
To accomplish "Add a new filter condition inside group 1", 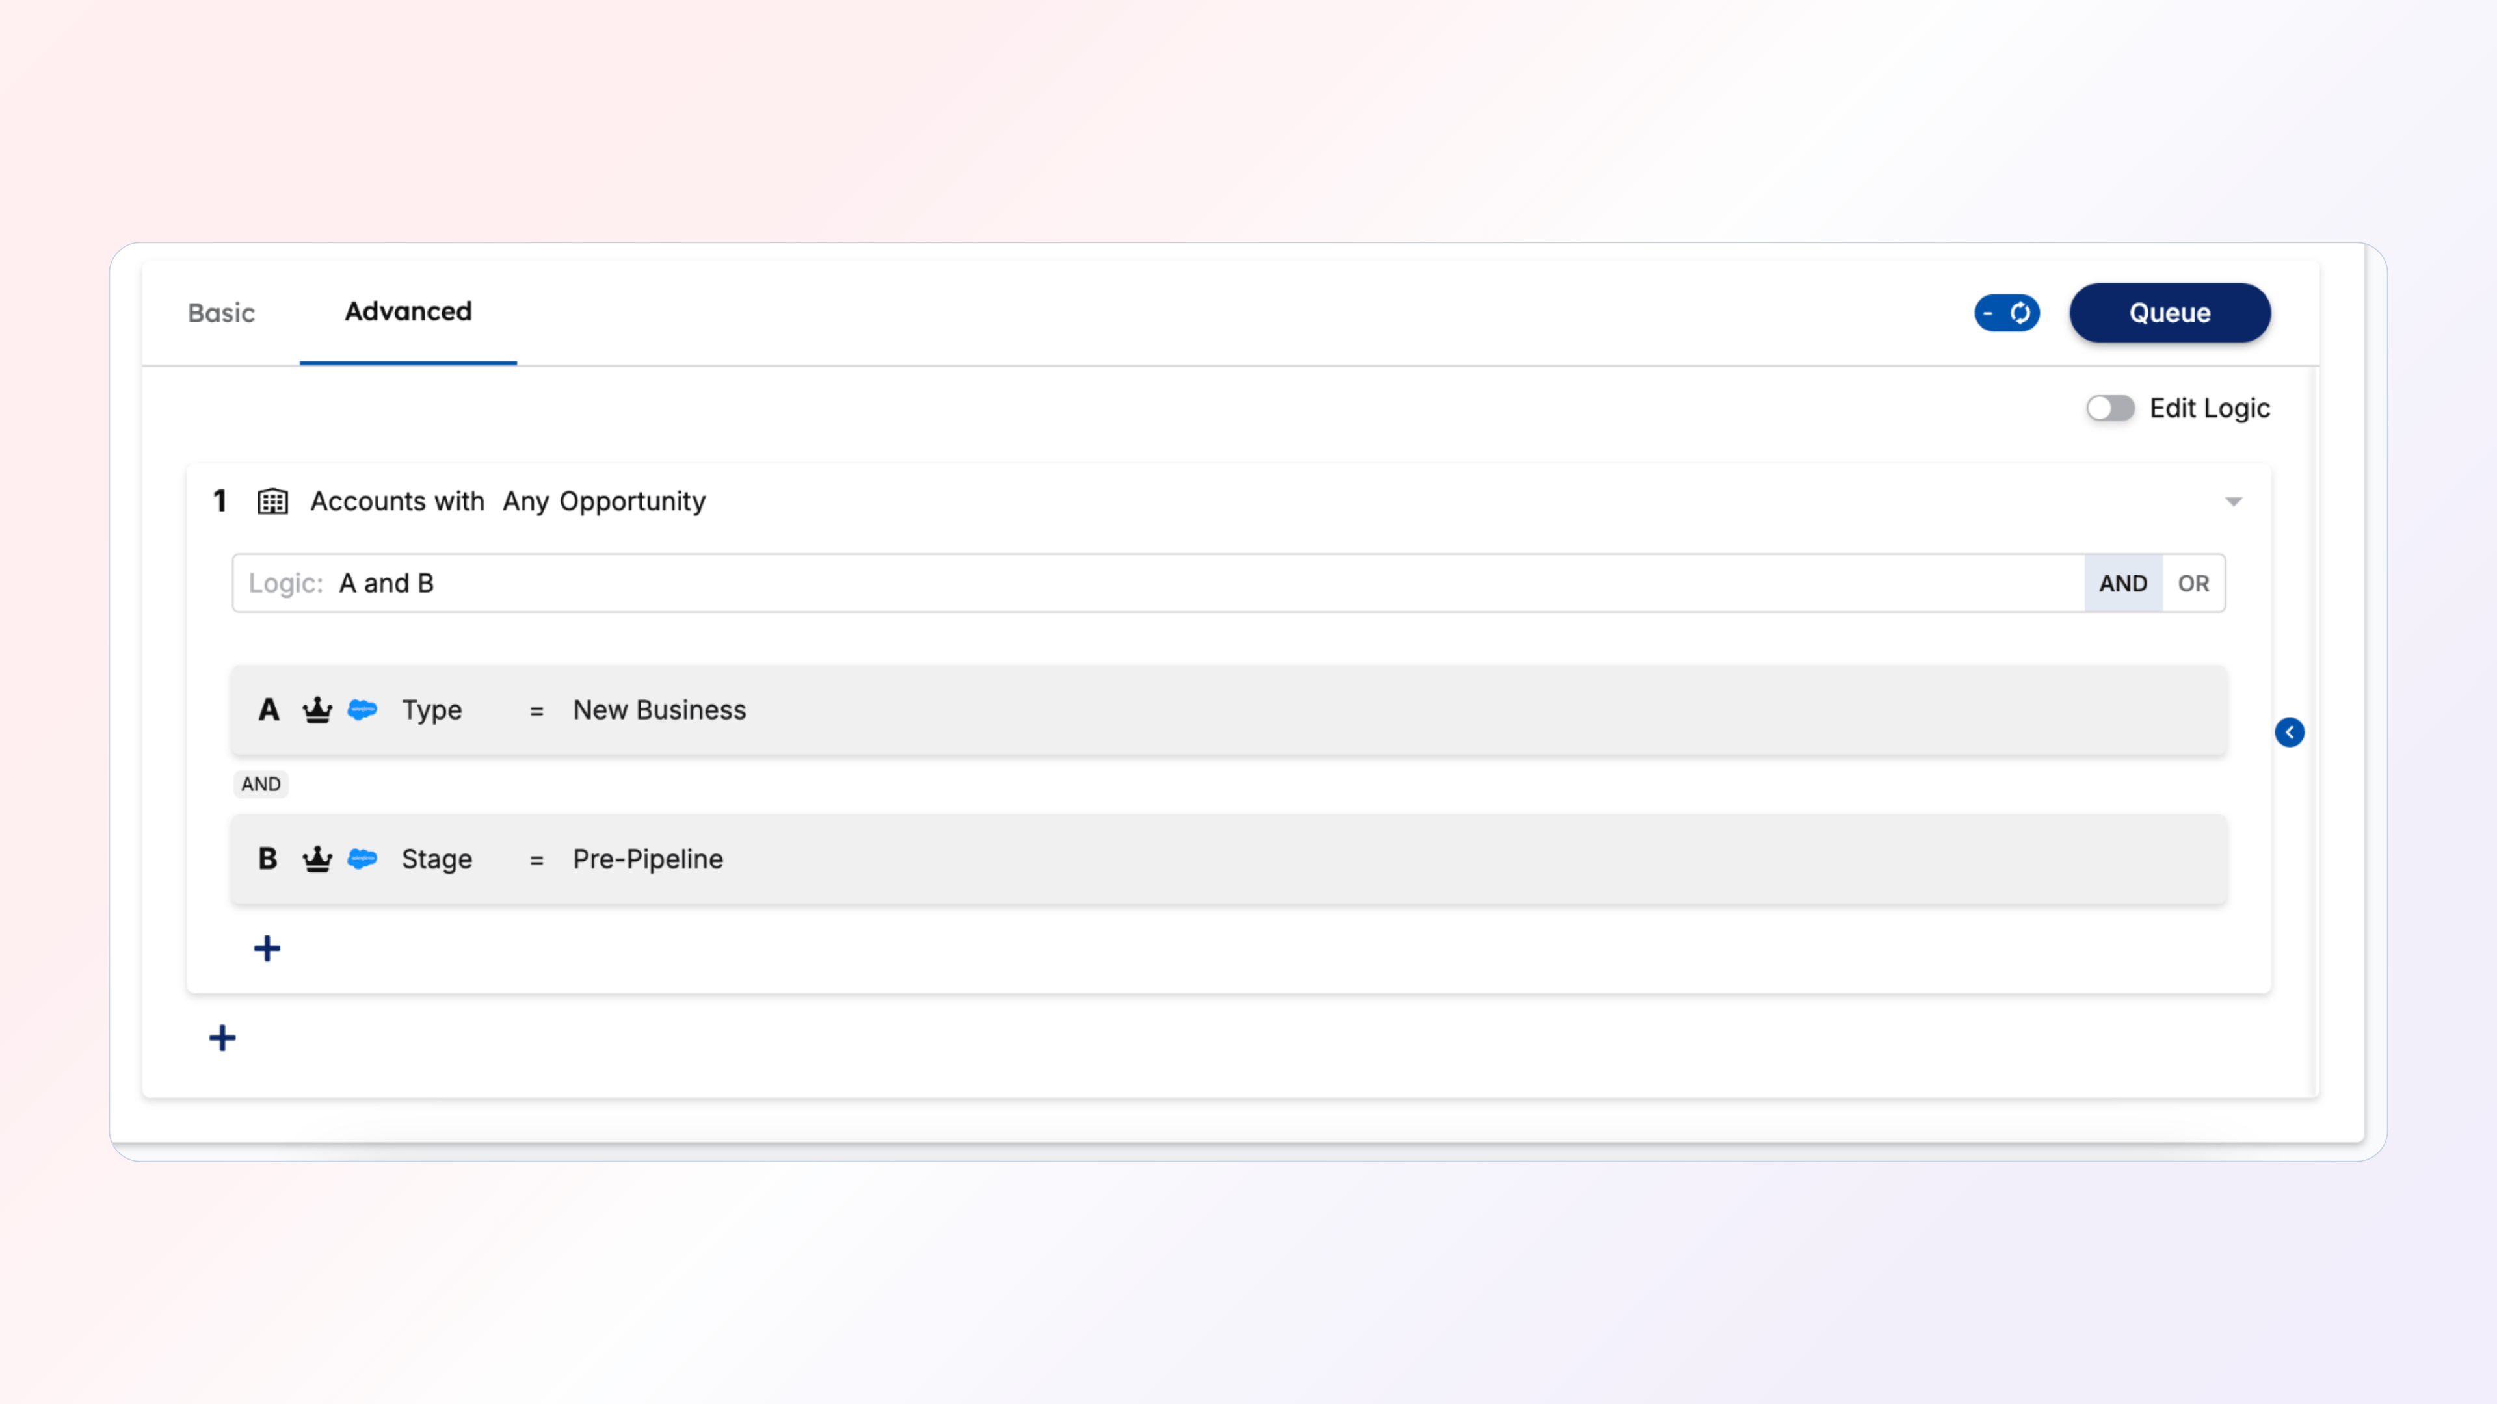I will 267,948.
